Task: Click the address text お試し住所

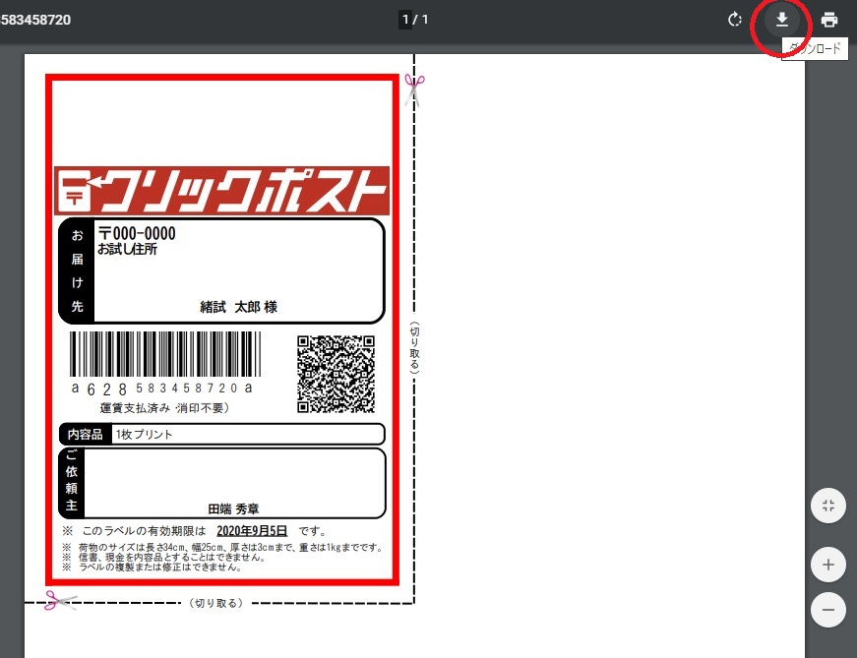Action: 127,249
